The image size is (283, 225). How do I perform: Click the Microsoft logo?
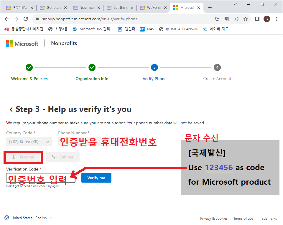(x=22, y=44)
